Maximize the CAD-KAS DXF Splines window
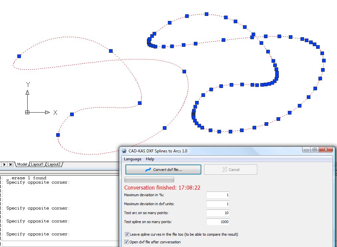Screen dimensions: 337x247 315,150
